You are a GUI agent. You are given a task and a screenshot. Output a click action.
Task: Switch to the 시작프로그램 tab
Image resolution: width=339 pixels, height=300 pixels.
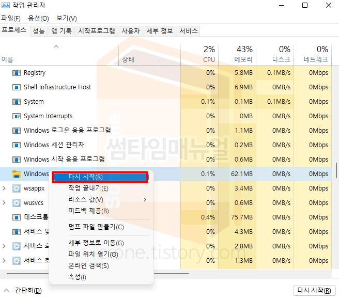click(97, 31)
